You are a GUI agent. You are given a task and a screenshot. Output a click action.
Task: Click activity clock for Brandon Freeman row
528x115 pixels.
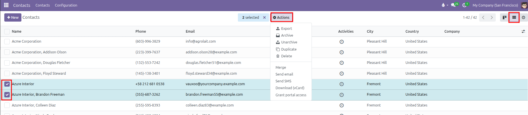click(342, 95)
